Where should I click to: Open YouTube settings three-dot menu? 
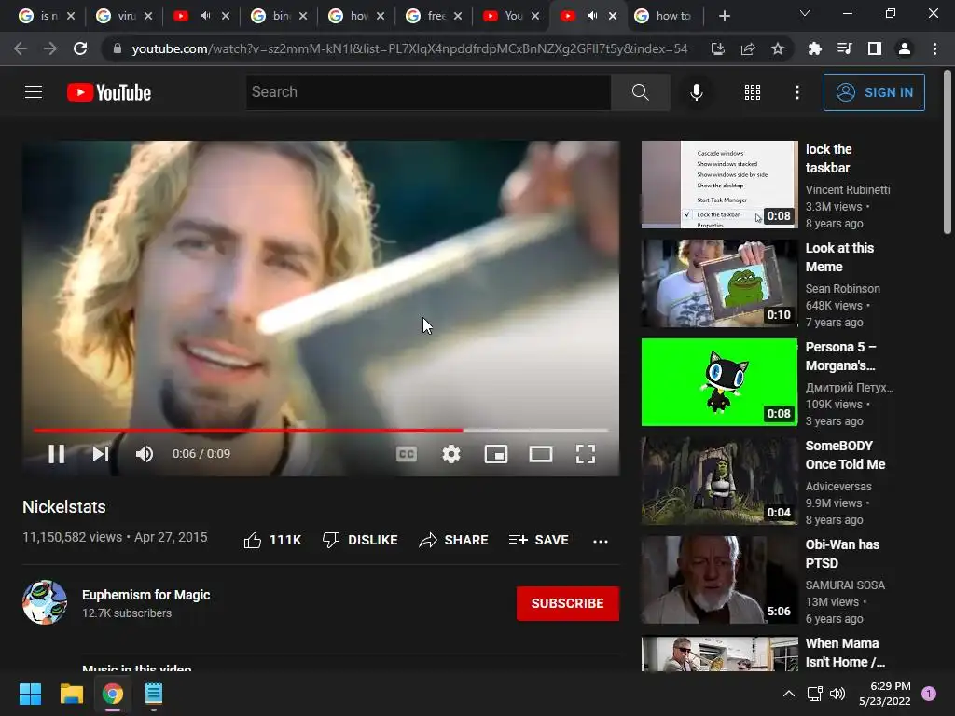tap(796, 92)
